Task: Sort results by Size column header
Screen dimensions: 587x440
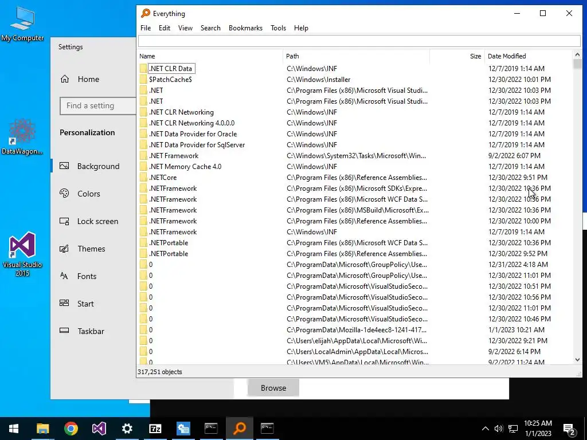Action: click(x=475, y=56)
